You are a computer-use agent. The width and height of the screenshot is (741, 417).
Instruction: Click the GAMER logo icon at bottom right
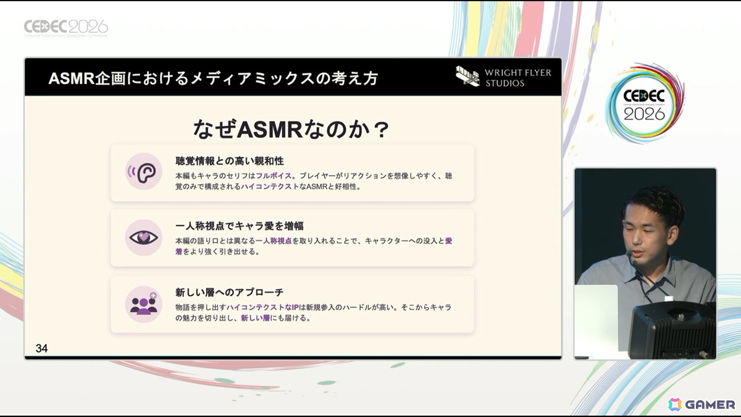[x=675, y=404]
